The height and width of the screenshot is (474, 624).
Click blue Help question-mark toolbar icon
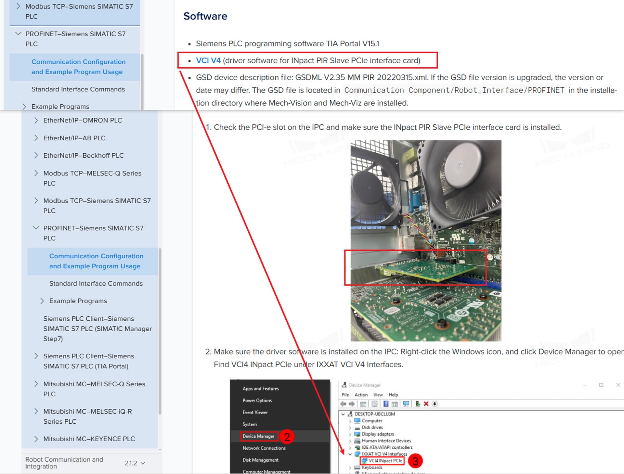click(x=386, y=404)
